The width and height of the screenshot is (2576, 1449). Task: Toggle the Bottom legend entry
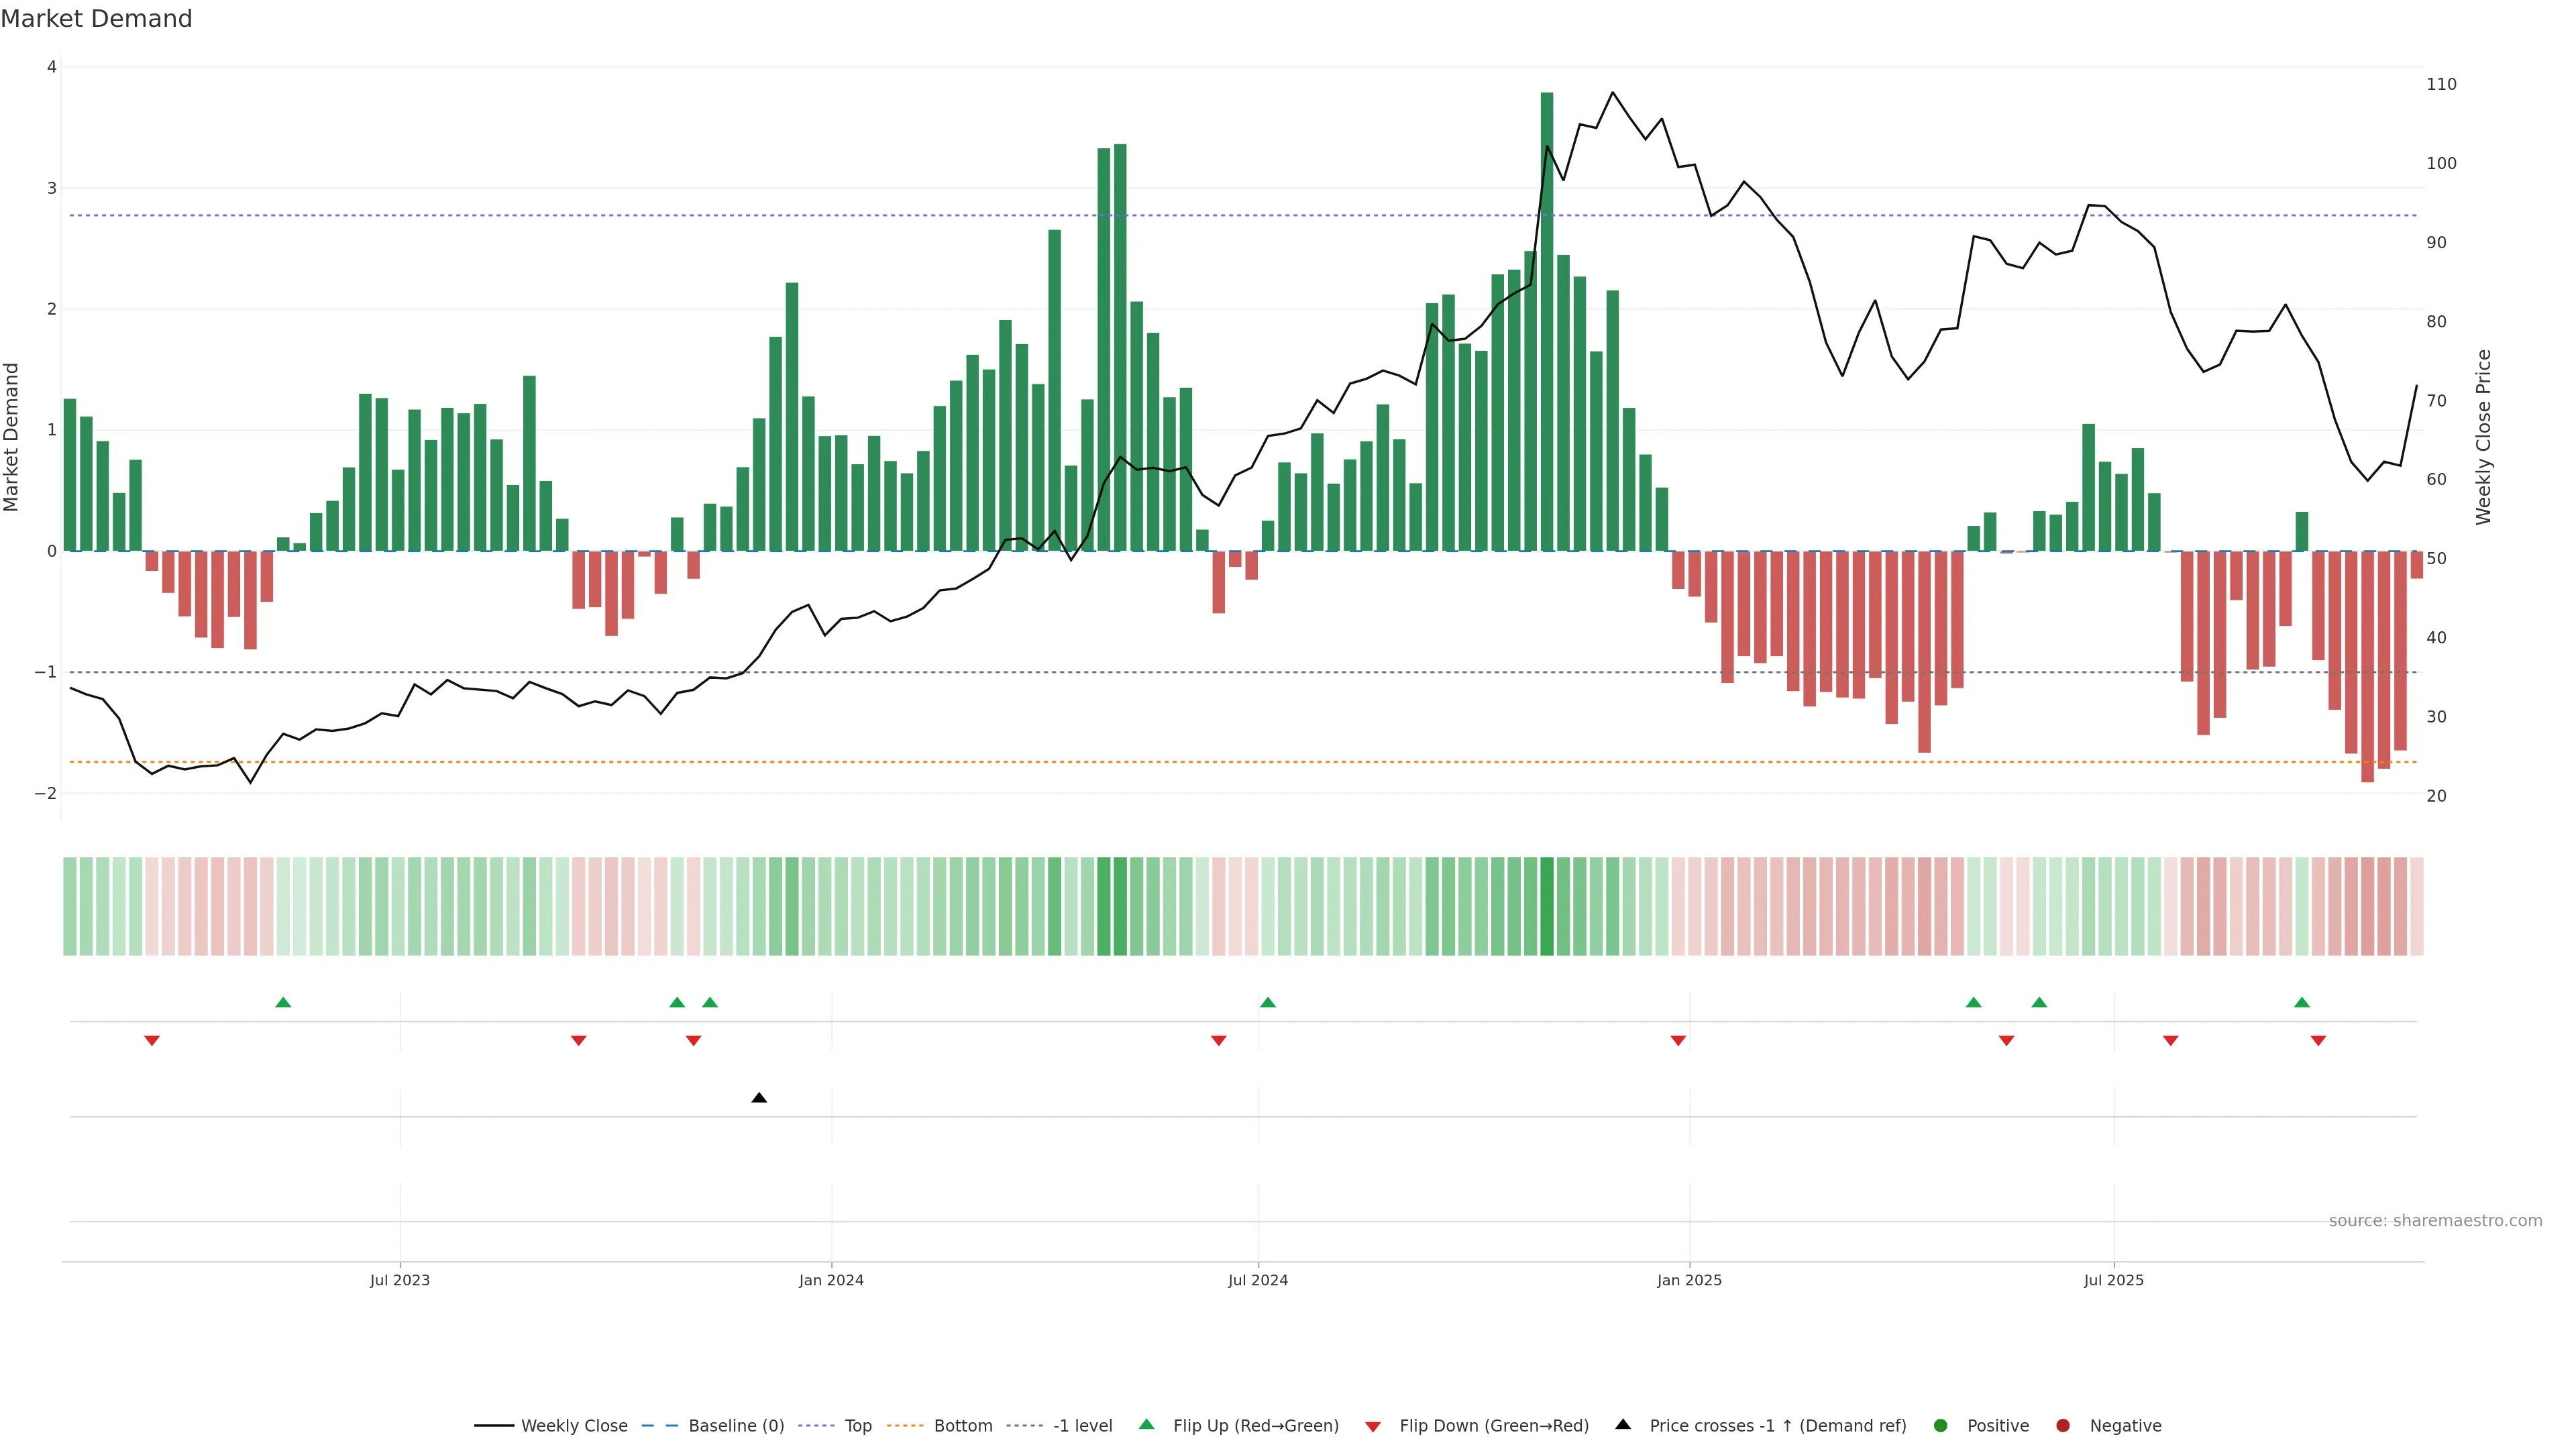962,1426
